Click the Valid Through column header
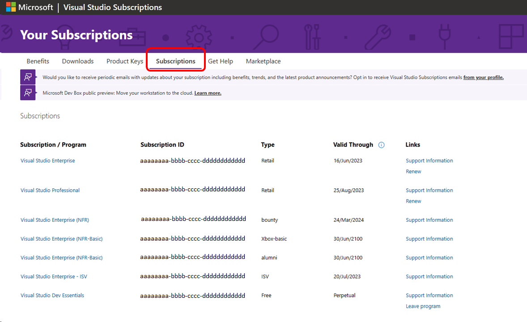This screenshot has width=527, height=322. tap(353, 144)
